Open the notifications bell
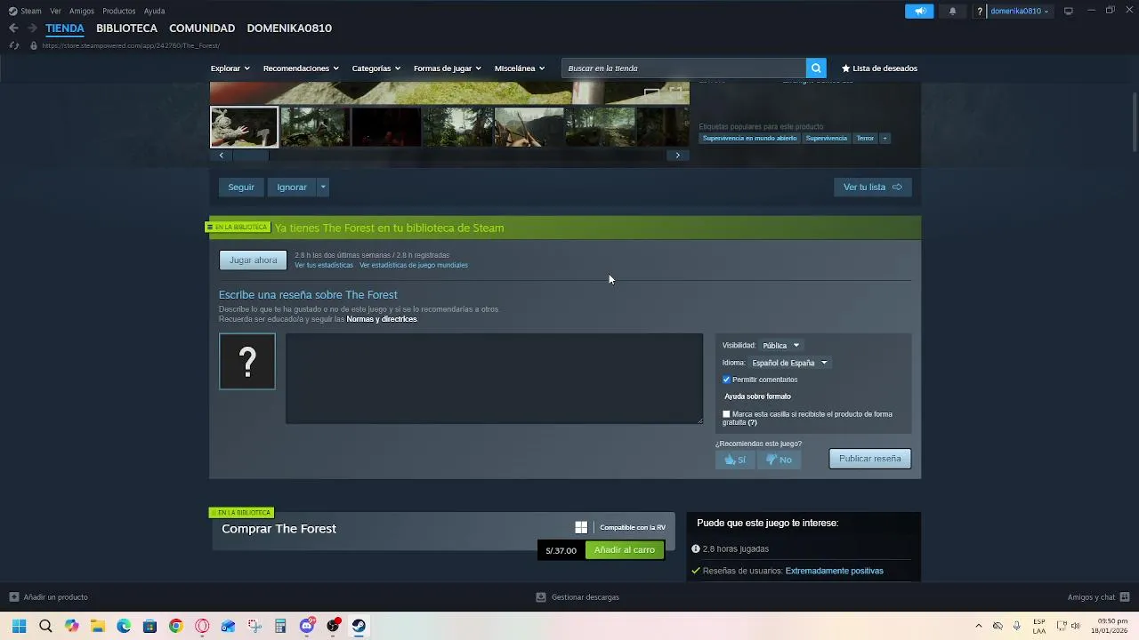The image size is (1139, 640). pyautogui.click(x=952, y=12)
